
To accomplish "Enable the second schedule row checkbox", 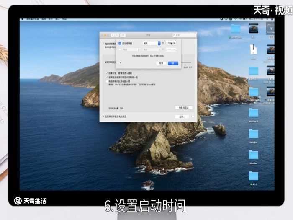I will [x=120, y=49].
